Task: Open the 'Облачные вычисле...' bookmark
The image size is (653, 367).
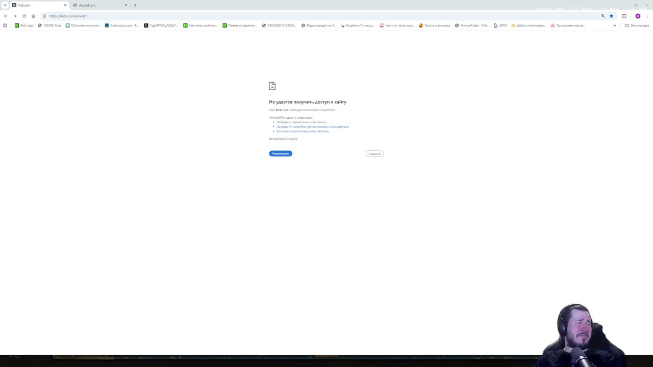Action: coord(83,25)
